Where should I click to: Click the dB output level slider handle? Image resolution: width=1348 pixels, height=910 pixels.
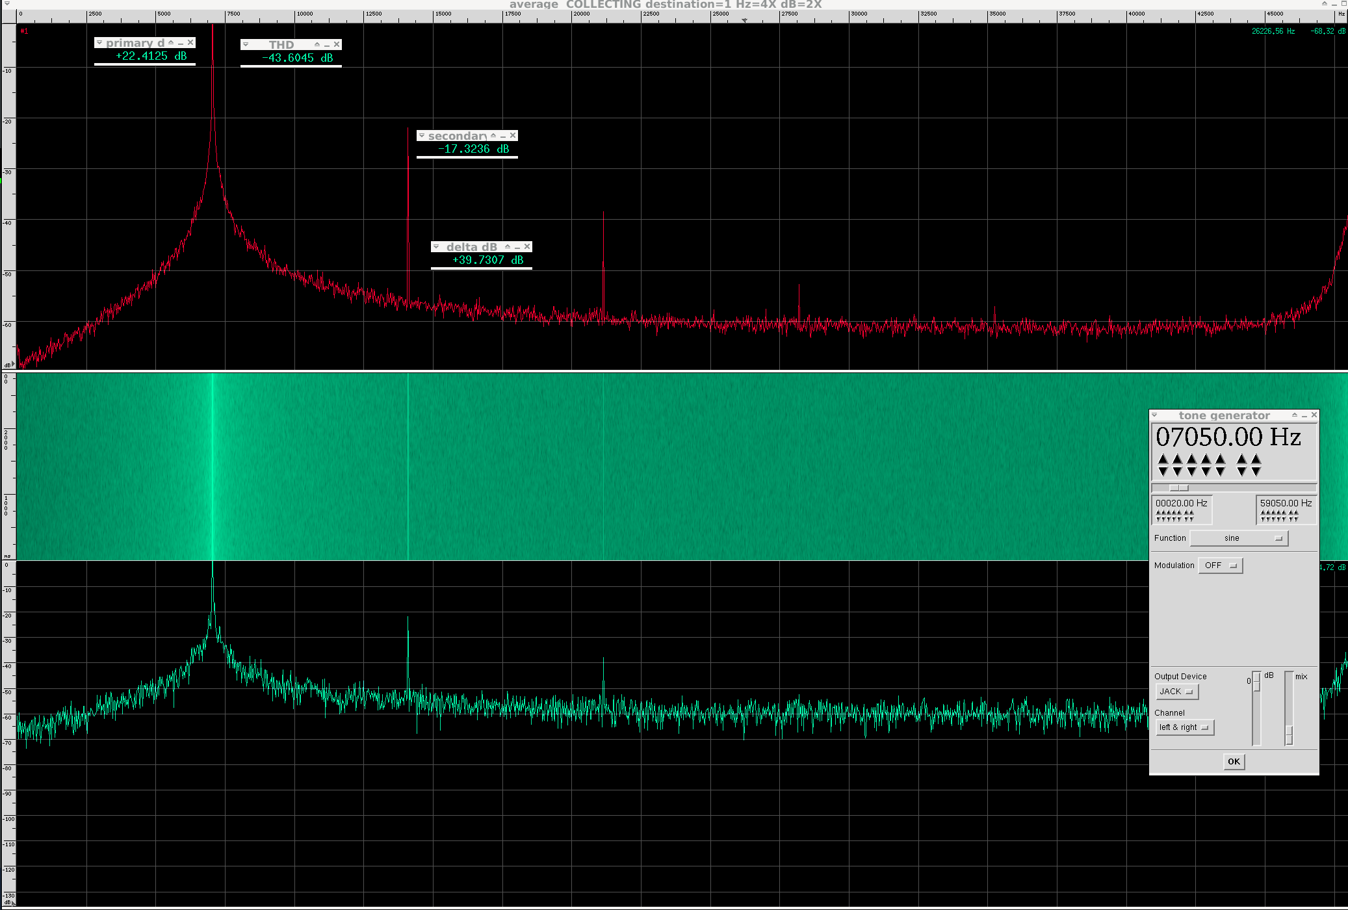(1257, 681)
